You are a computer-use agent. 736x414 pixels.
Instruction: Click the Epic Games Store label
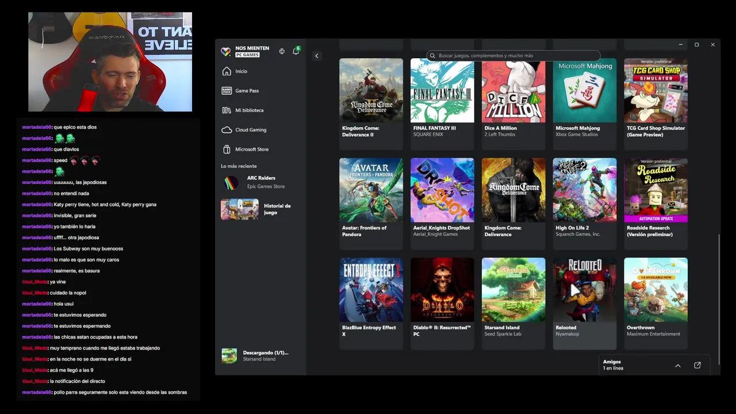pyautogui.click(x=266, y=186)
